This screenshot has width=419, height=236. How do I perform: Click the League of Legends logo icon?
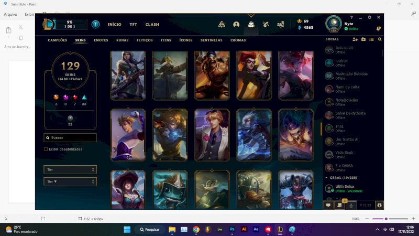pos(48,24)
